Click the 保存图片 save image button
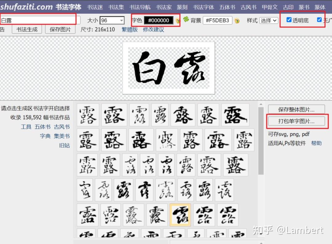Screen dimensions: 332x244 pyautogui.click(x=60, y=29)
